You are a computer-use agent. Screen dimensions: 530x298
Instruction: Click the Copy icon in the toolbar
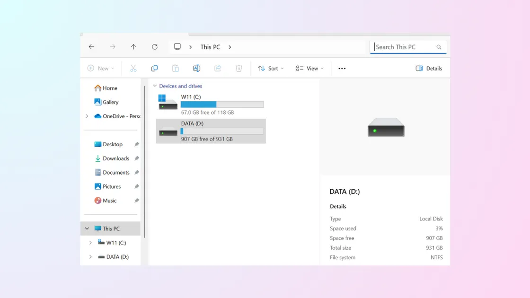coord(154,68)
